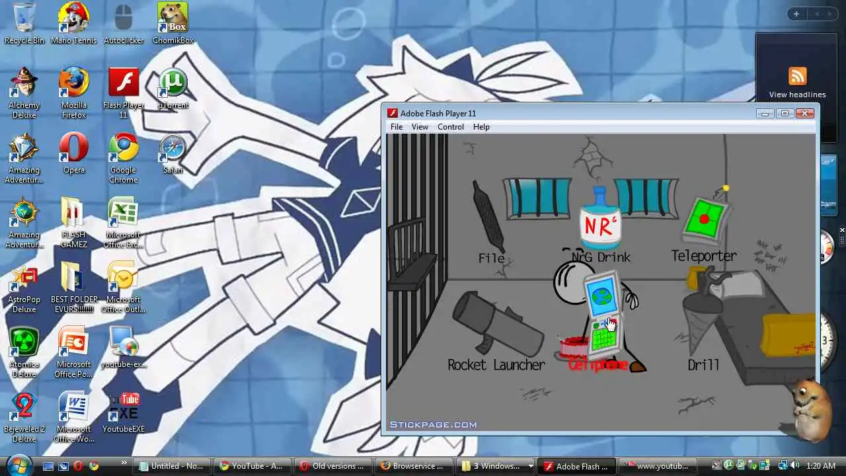Open the Atomica Deluxe shortcut
The width and height of the screenshot is (846, 476).
click(x=24, y=352)
